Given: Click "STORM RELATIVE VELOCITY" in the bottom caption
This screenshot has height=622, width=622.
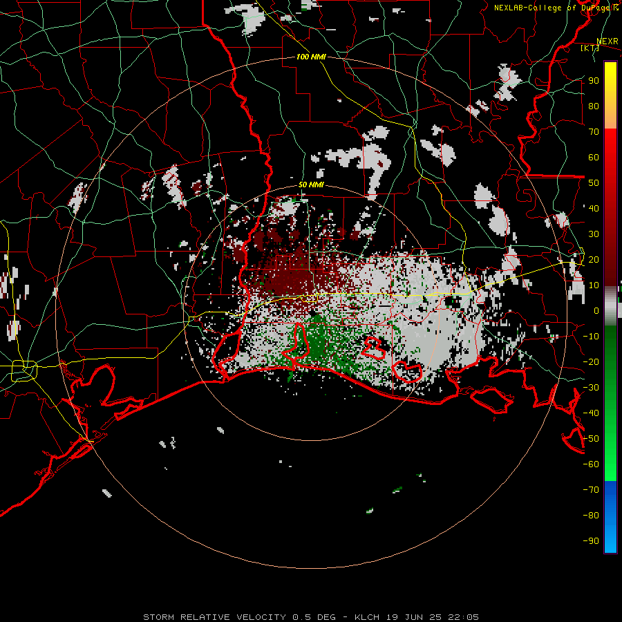Looking at the screenshot, I should (x=214, y=617).
